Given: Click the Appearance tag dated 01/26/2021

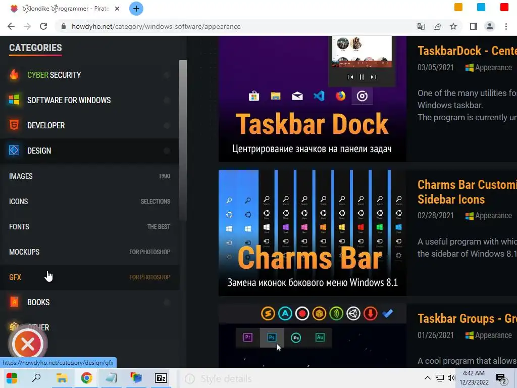Looking at the screenshot, I should 489,335.
